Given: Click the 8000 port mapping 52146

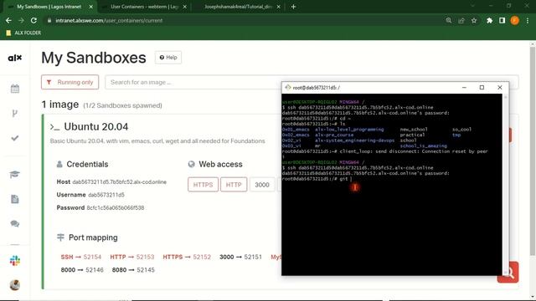Looking at the screenshot, I should [x=82, y=270].
